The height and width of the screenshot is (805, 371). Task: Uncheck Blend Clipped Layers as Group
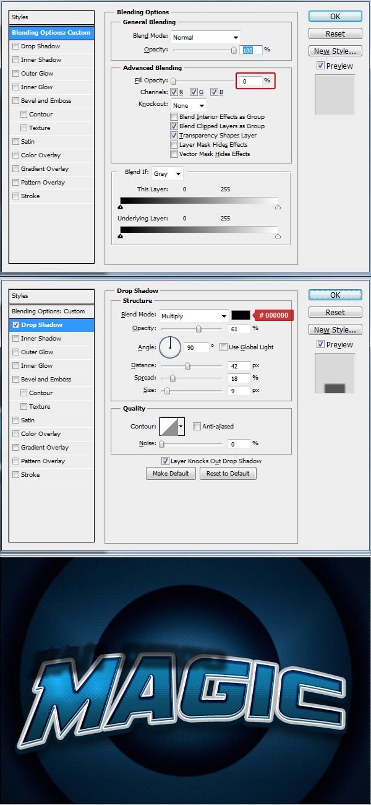(174, 126)
